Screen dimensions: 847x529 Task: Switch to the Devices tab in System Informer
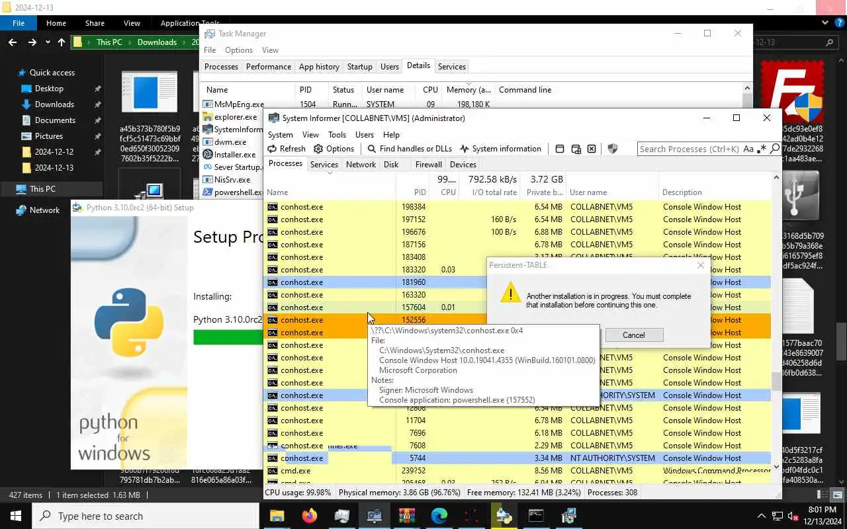(463, 165)
